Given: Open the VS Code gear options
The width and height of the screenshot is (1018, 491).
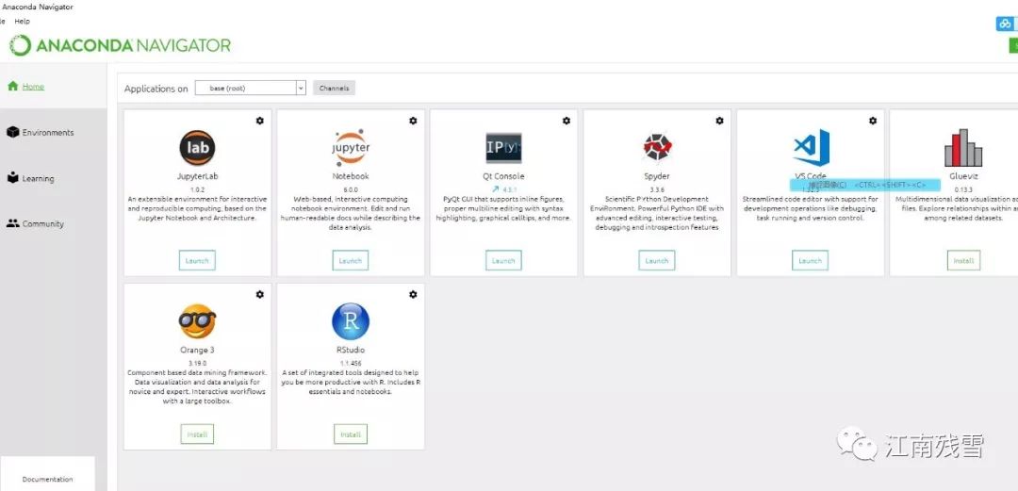Looking at the screenshot, I should 873,121.
